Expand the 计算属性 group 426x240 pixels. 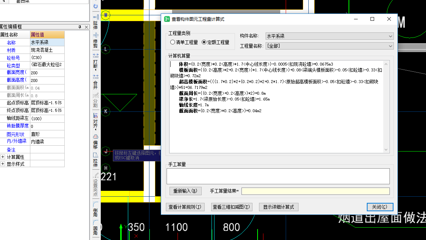[x=3, y=157]
